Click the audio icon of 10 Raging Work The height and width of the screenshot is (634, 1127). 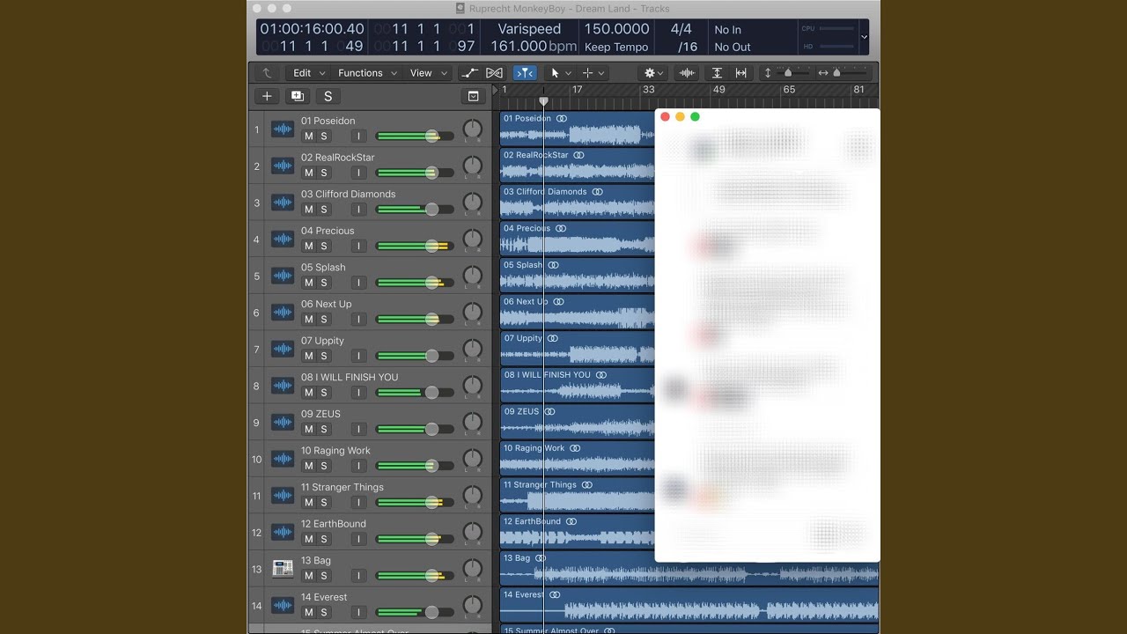pyautogui.click(x=283, y=459)
